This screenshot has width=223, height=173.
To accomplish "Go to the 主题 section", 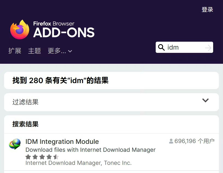I will click(x=34, y=51).
